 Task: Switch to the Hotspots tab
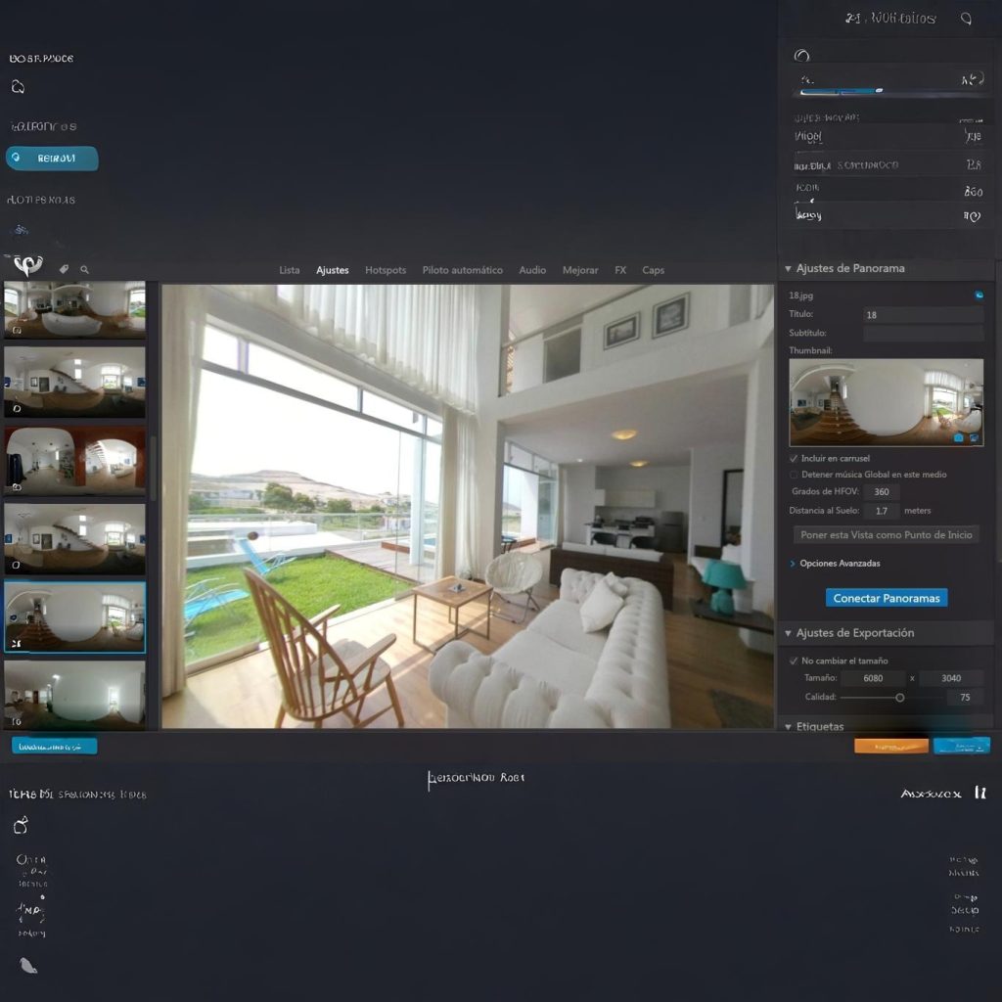[386, 270]
